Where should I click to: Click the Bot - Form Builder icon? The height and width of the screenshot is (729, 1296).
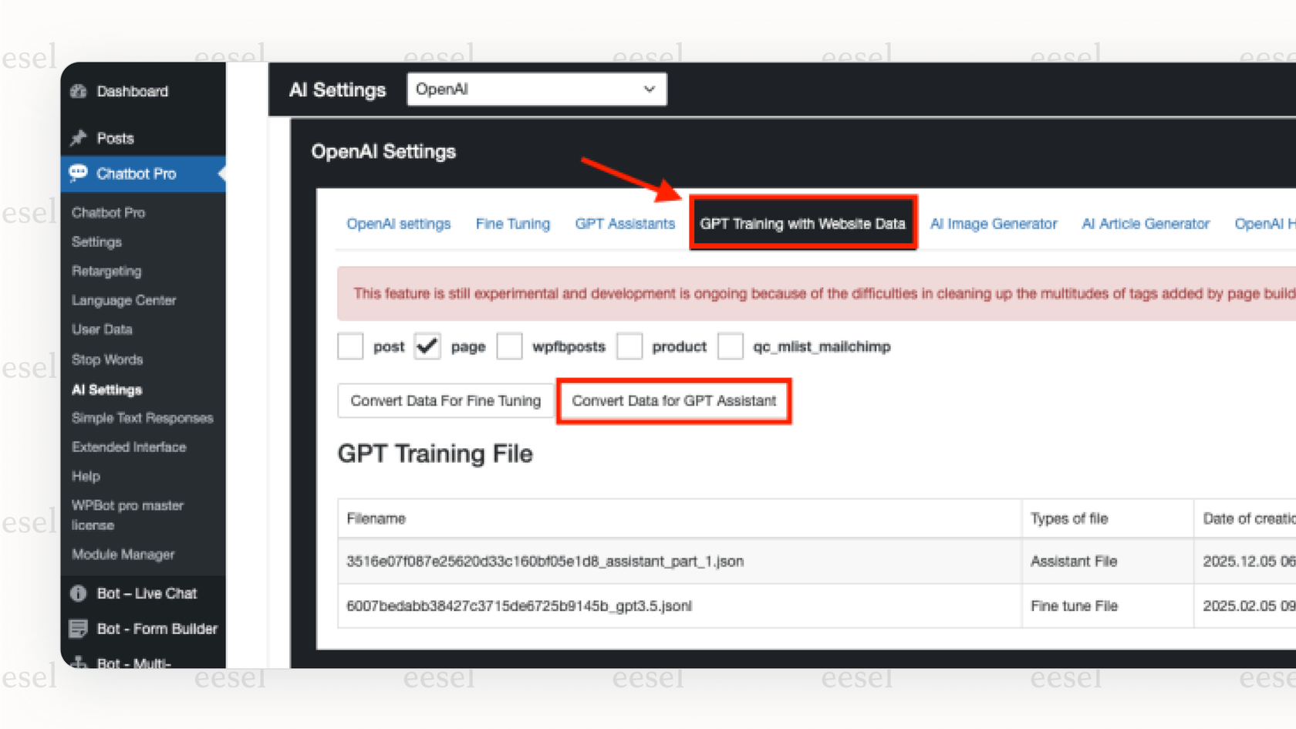pos(79,629)
